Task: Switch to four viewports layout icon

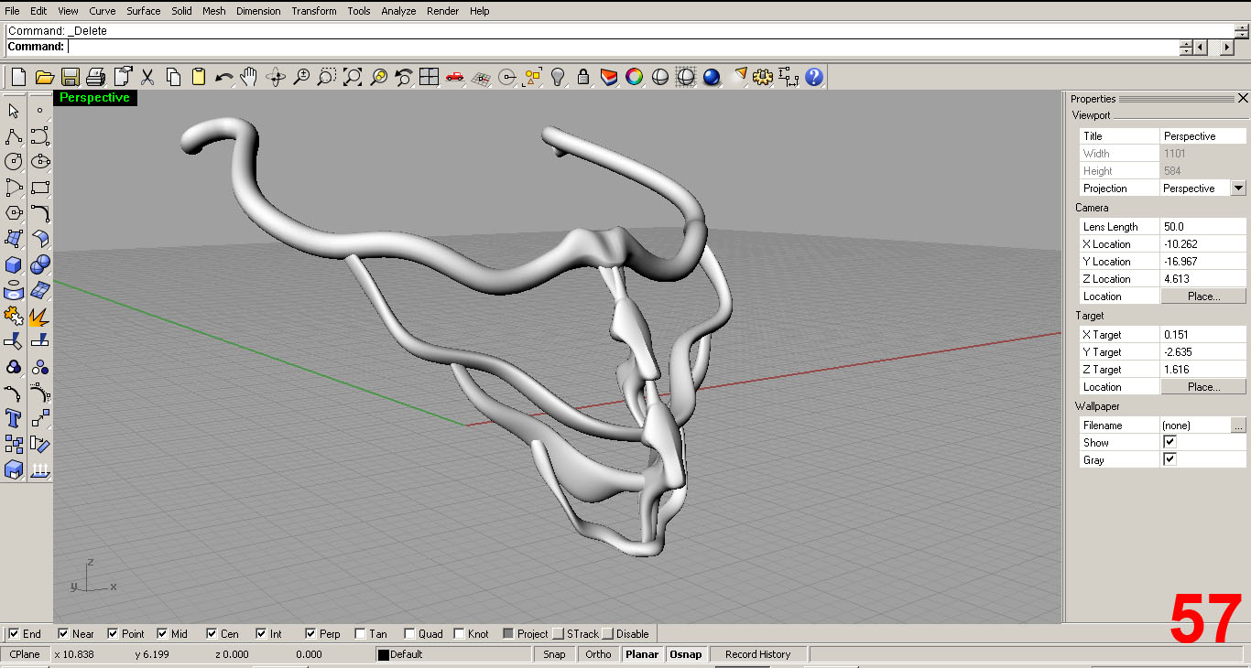Action: (430, 78)
